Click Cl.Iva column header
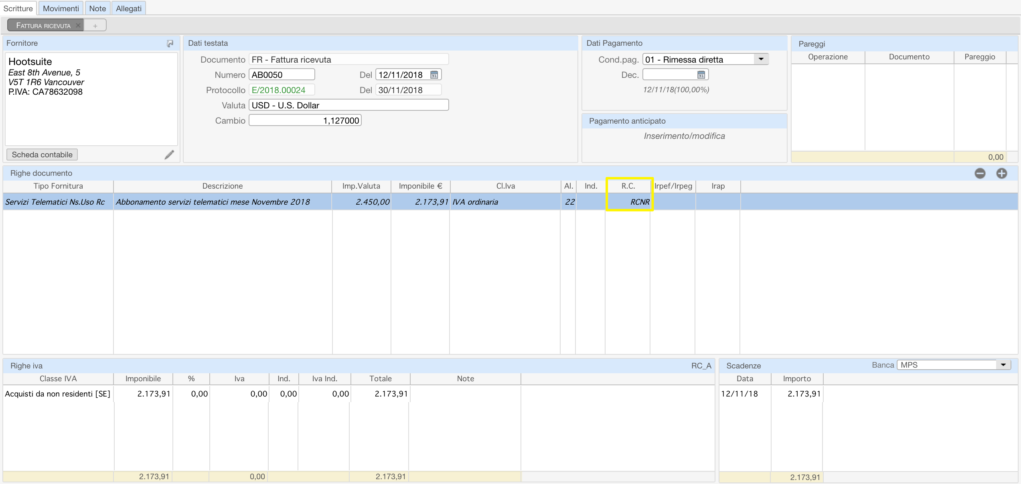Screen dimensions: 1021x484 coord(505,186)
